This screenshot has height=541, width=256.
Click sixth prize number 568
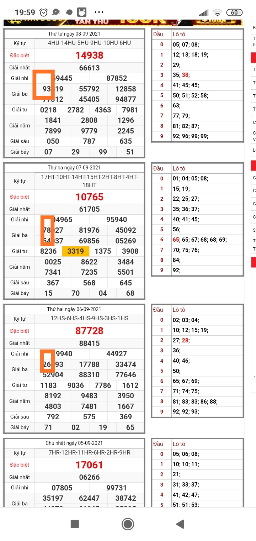(x=89, y=283)
